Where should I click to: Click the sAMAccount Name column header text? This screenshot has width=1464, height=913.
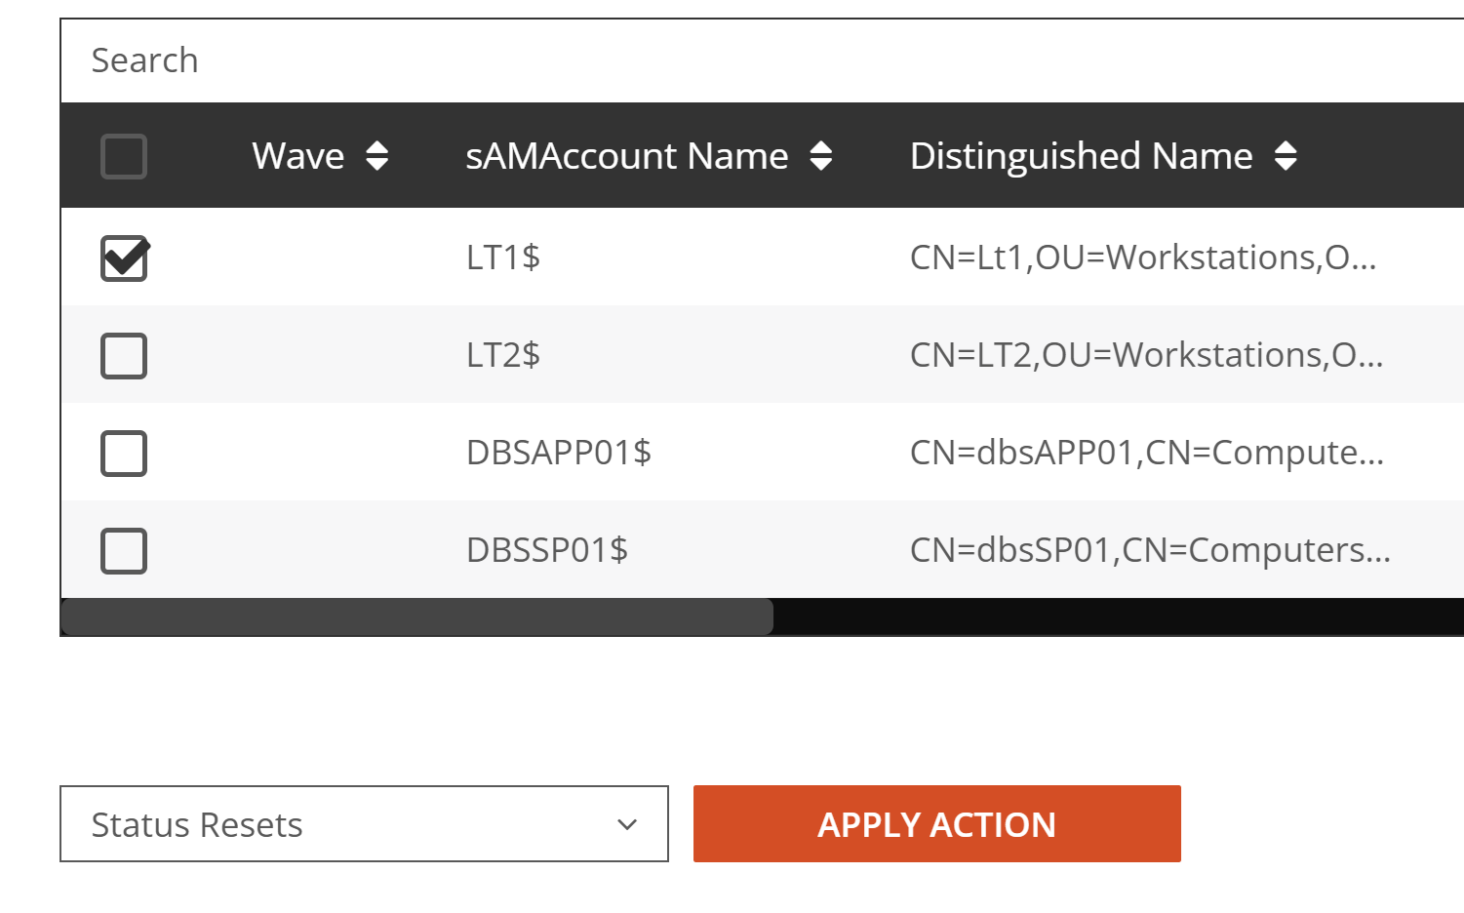pyautogui.click(x=626, y=156)
